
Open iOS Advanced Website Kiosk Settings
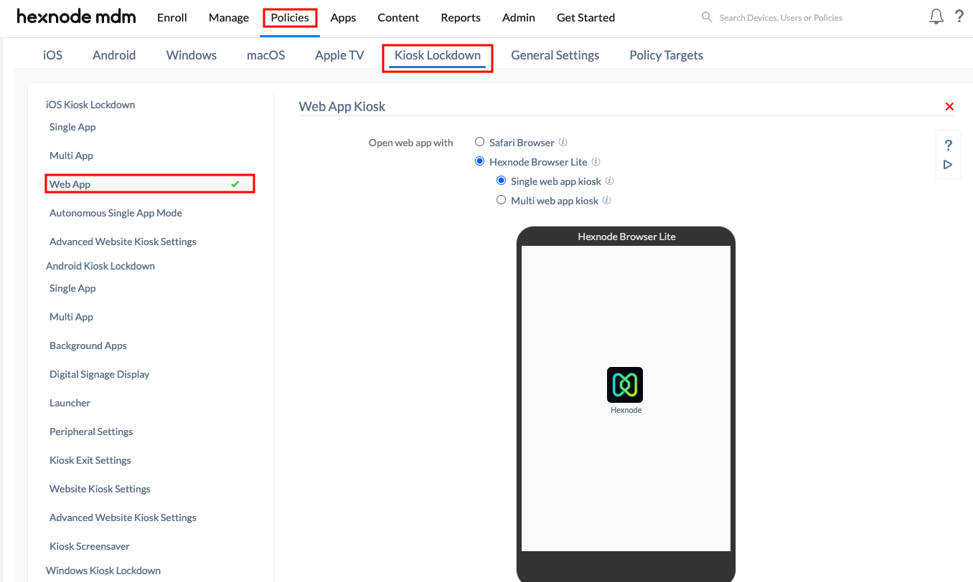coord(123,242)
